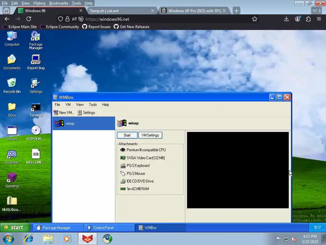
Task: Select the winxp VM in list
Action: [x=84, y=123]
